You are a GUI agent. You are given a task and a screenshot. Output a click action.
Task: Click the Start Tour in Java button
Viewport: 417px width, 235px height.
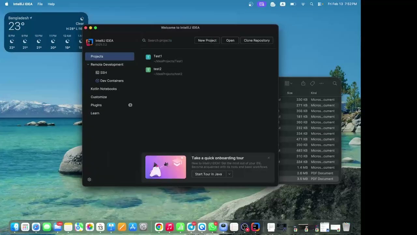[208, 174]
